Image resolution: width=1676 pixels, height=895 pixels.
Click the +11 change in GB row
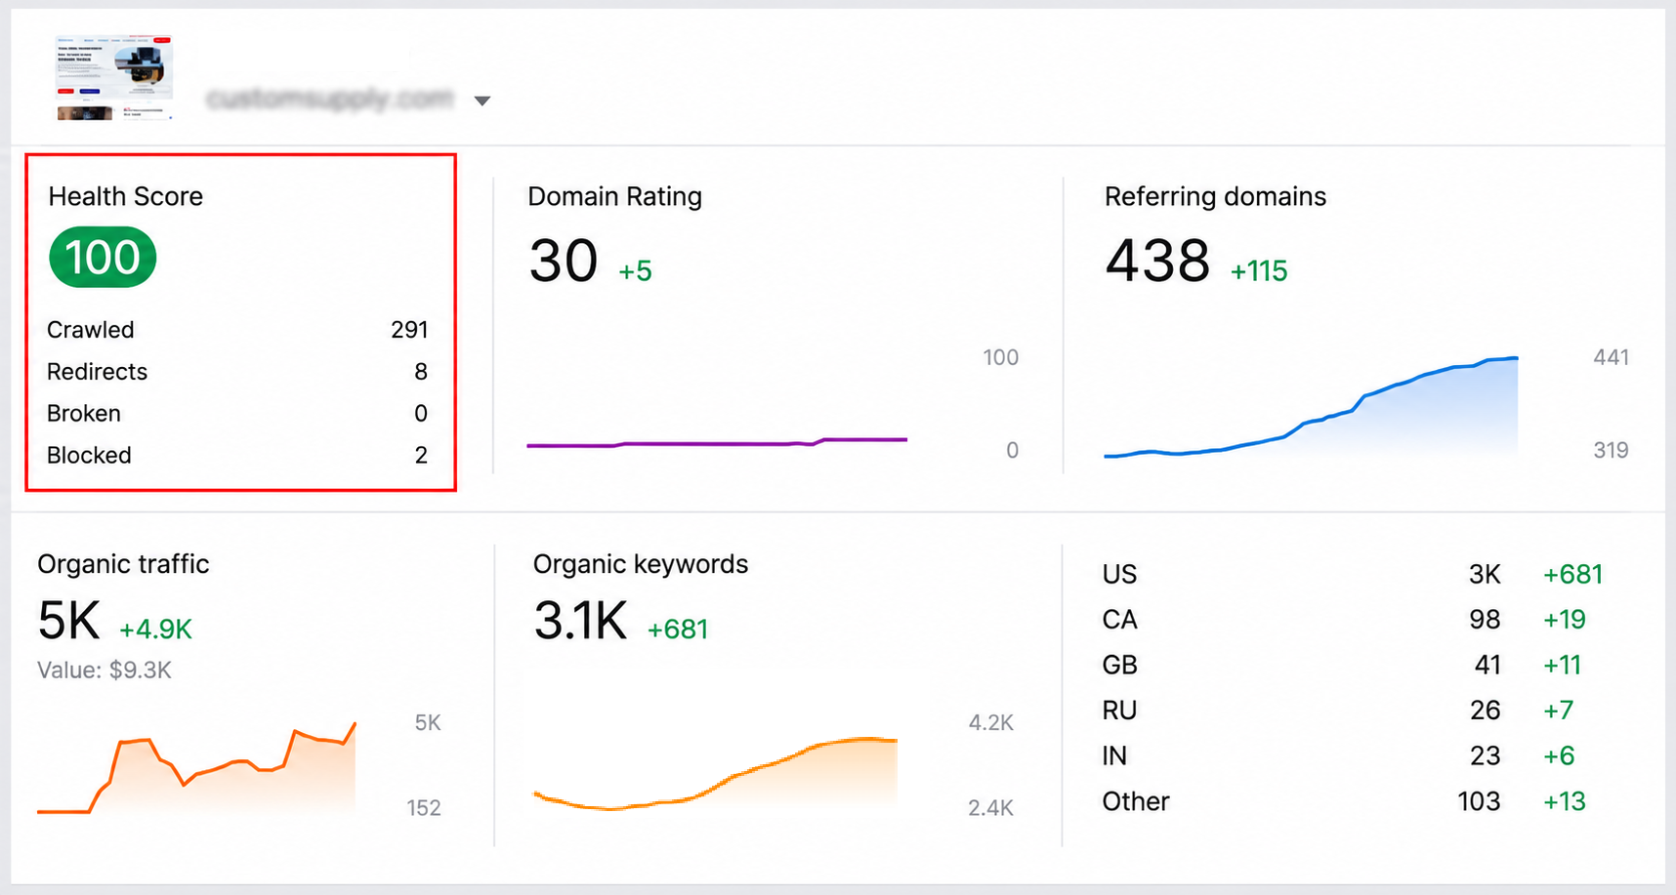(1562, 665)
